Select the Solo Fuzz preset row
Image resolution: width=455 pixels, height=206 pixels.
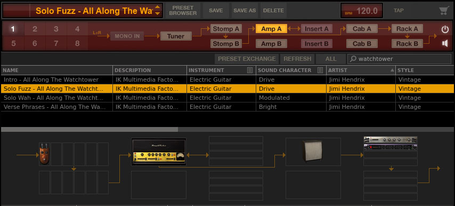[x=228, y=89]
